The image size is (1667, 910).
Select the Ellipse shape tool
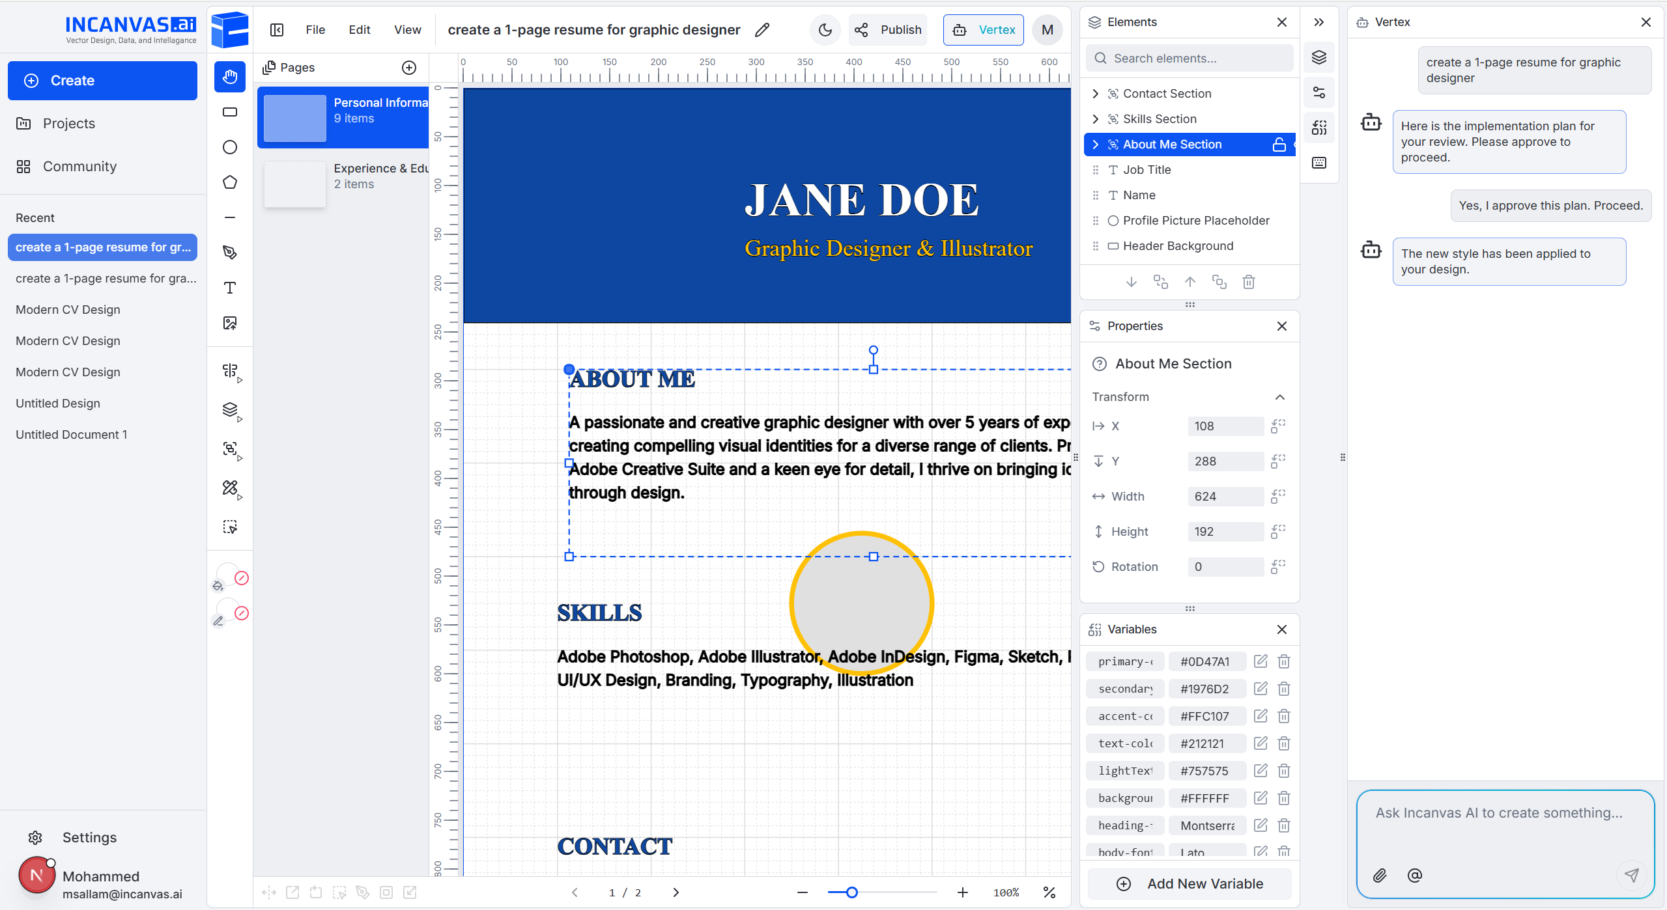point(229,146)
